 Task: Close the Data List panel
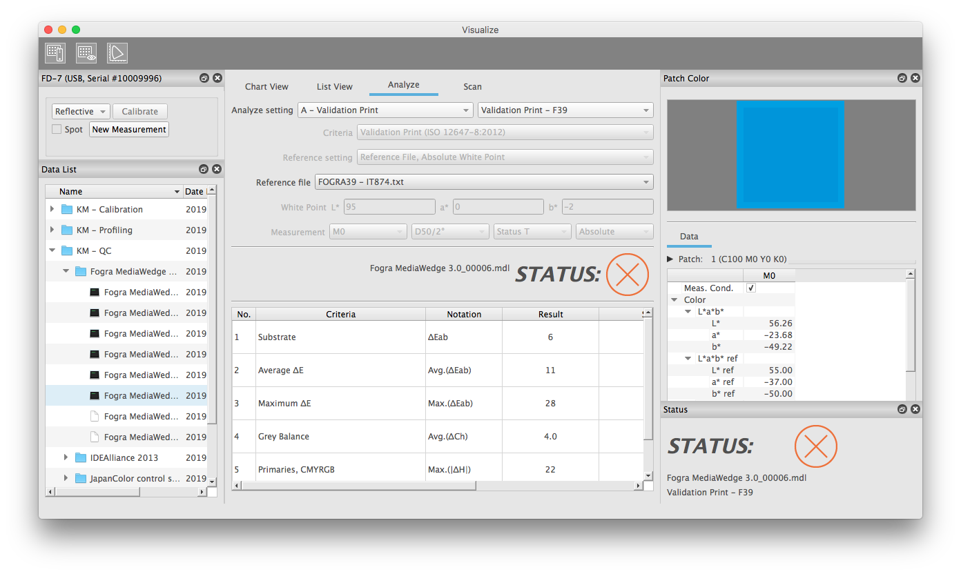(x=217, y=169)
